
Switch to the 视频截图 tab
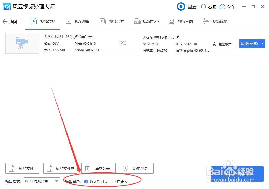coord(180,22)
